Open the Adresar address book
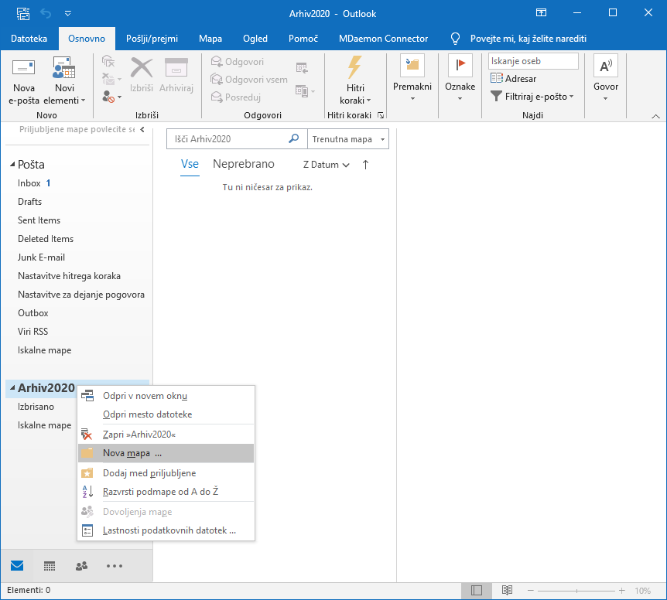Image resolution: width=667 pixels, height=600 pixels. tap(513, 79)
